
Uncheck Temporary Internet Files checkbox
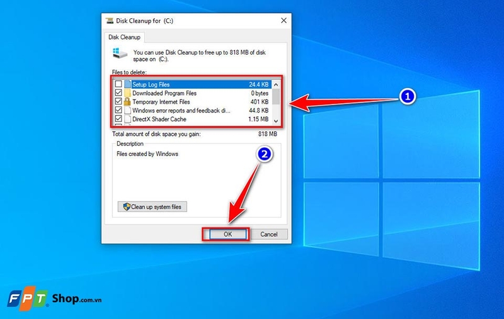tap(118, 101)
